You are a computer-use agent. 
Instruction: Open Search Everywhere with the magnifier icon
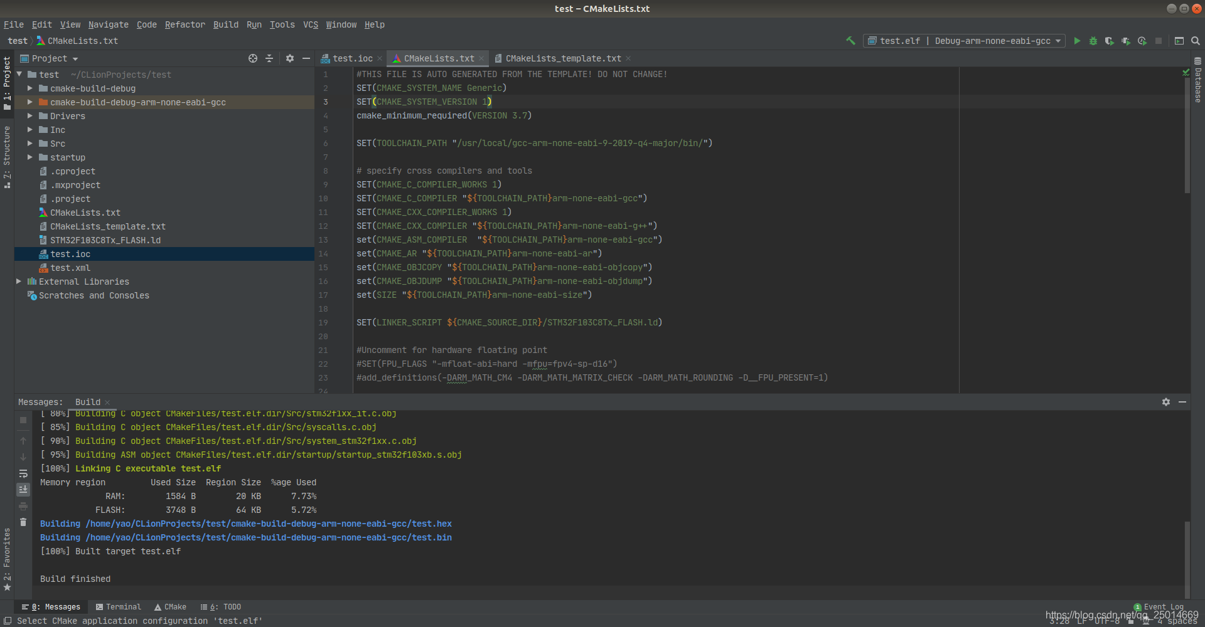pos(1194,41)
